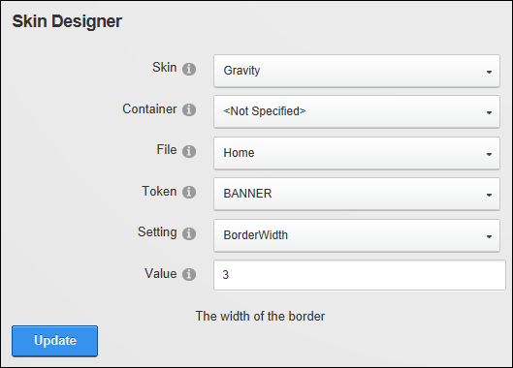The height and width of the screenshot is (368, 513).
Task: Click the Skin Designer heading
Action: click(x=67, y=21)
